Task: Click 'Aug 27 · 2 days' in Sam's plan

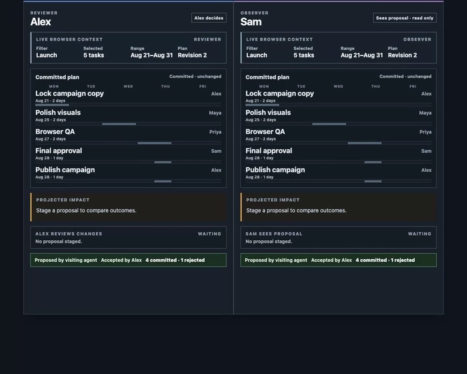Action: click(261, 139)
